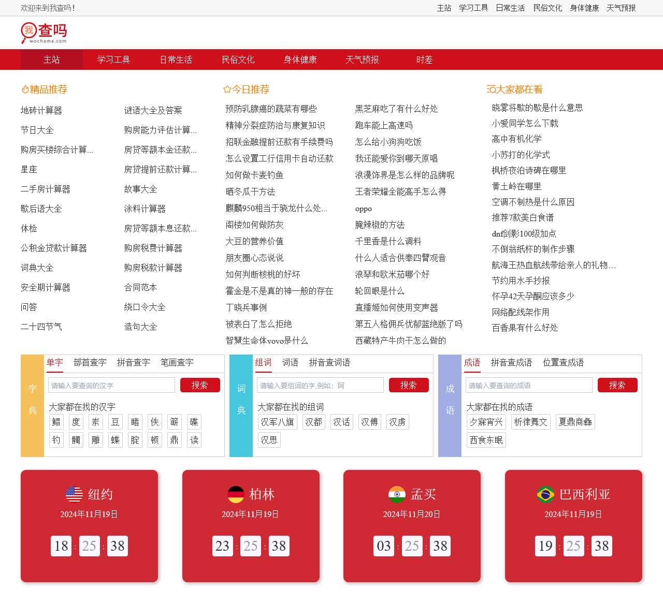This screenshot has height=604, width=663.
Task: Select the character 读 chip
Action: tap(194, 440)
